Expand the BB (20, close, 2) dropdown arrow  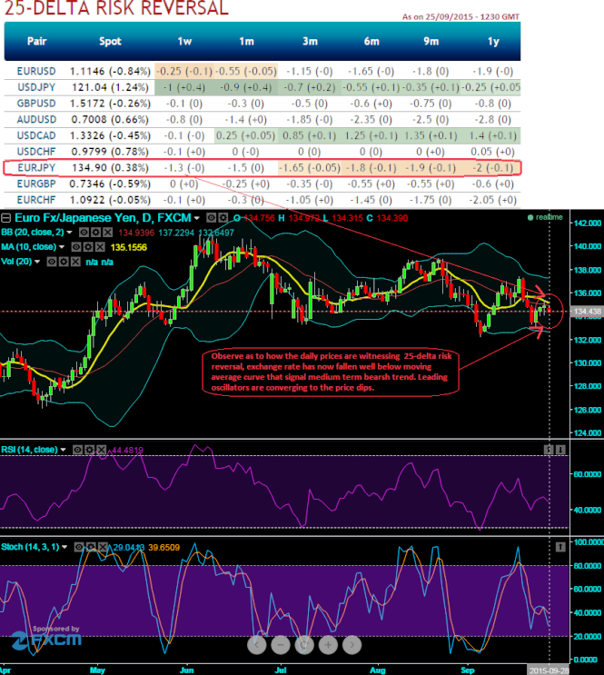click(70, 233)
